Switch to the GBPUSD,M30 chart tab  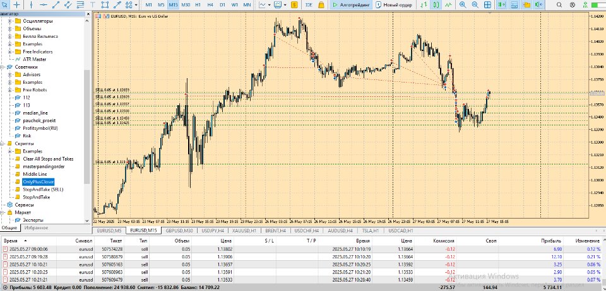point(179,231)
